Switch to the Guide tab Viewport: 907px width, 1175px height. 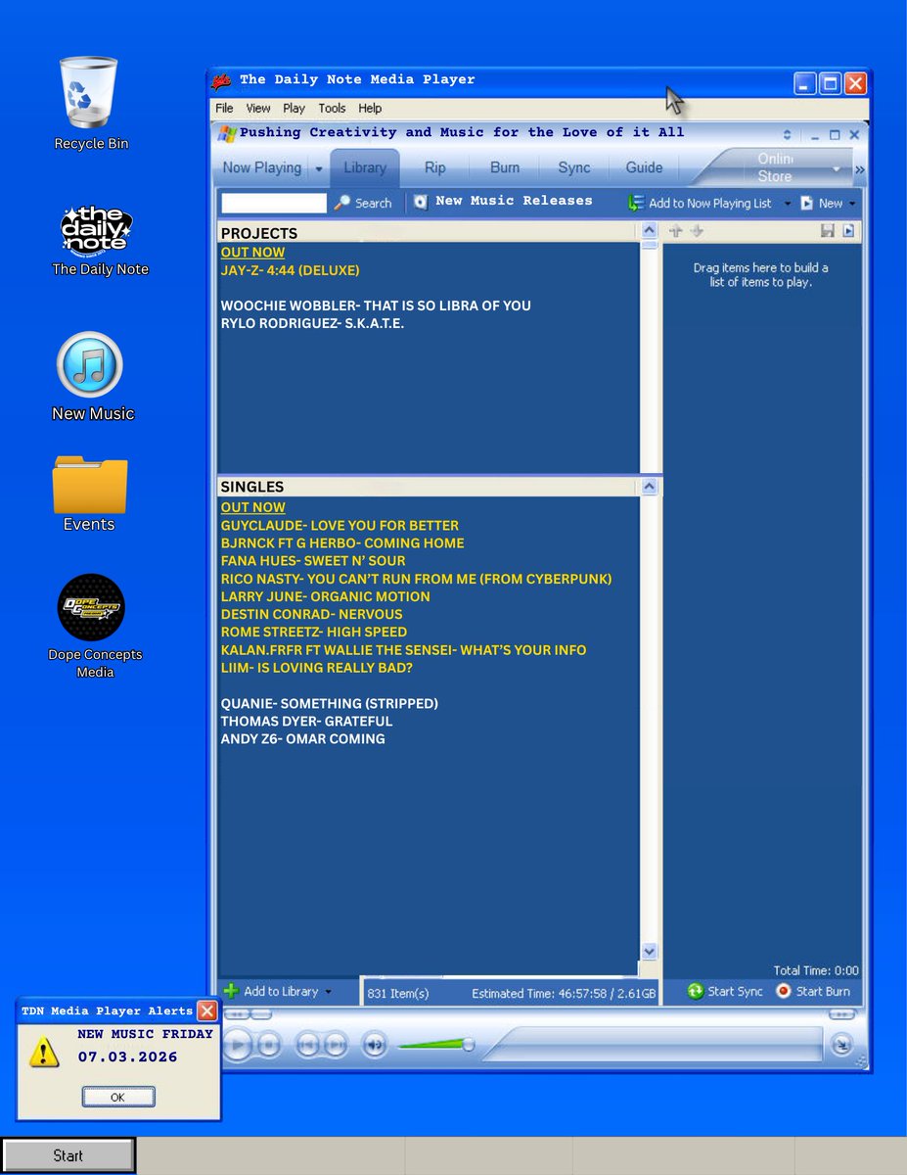pos(644,167)
